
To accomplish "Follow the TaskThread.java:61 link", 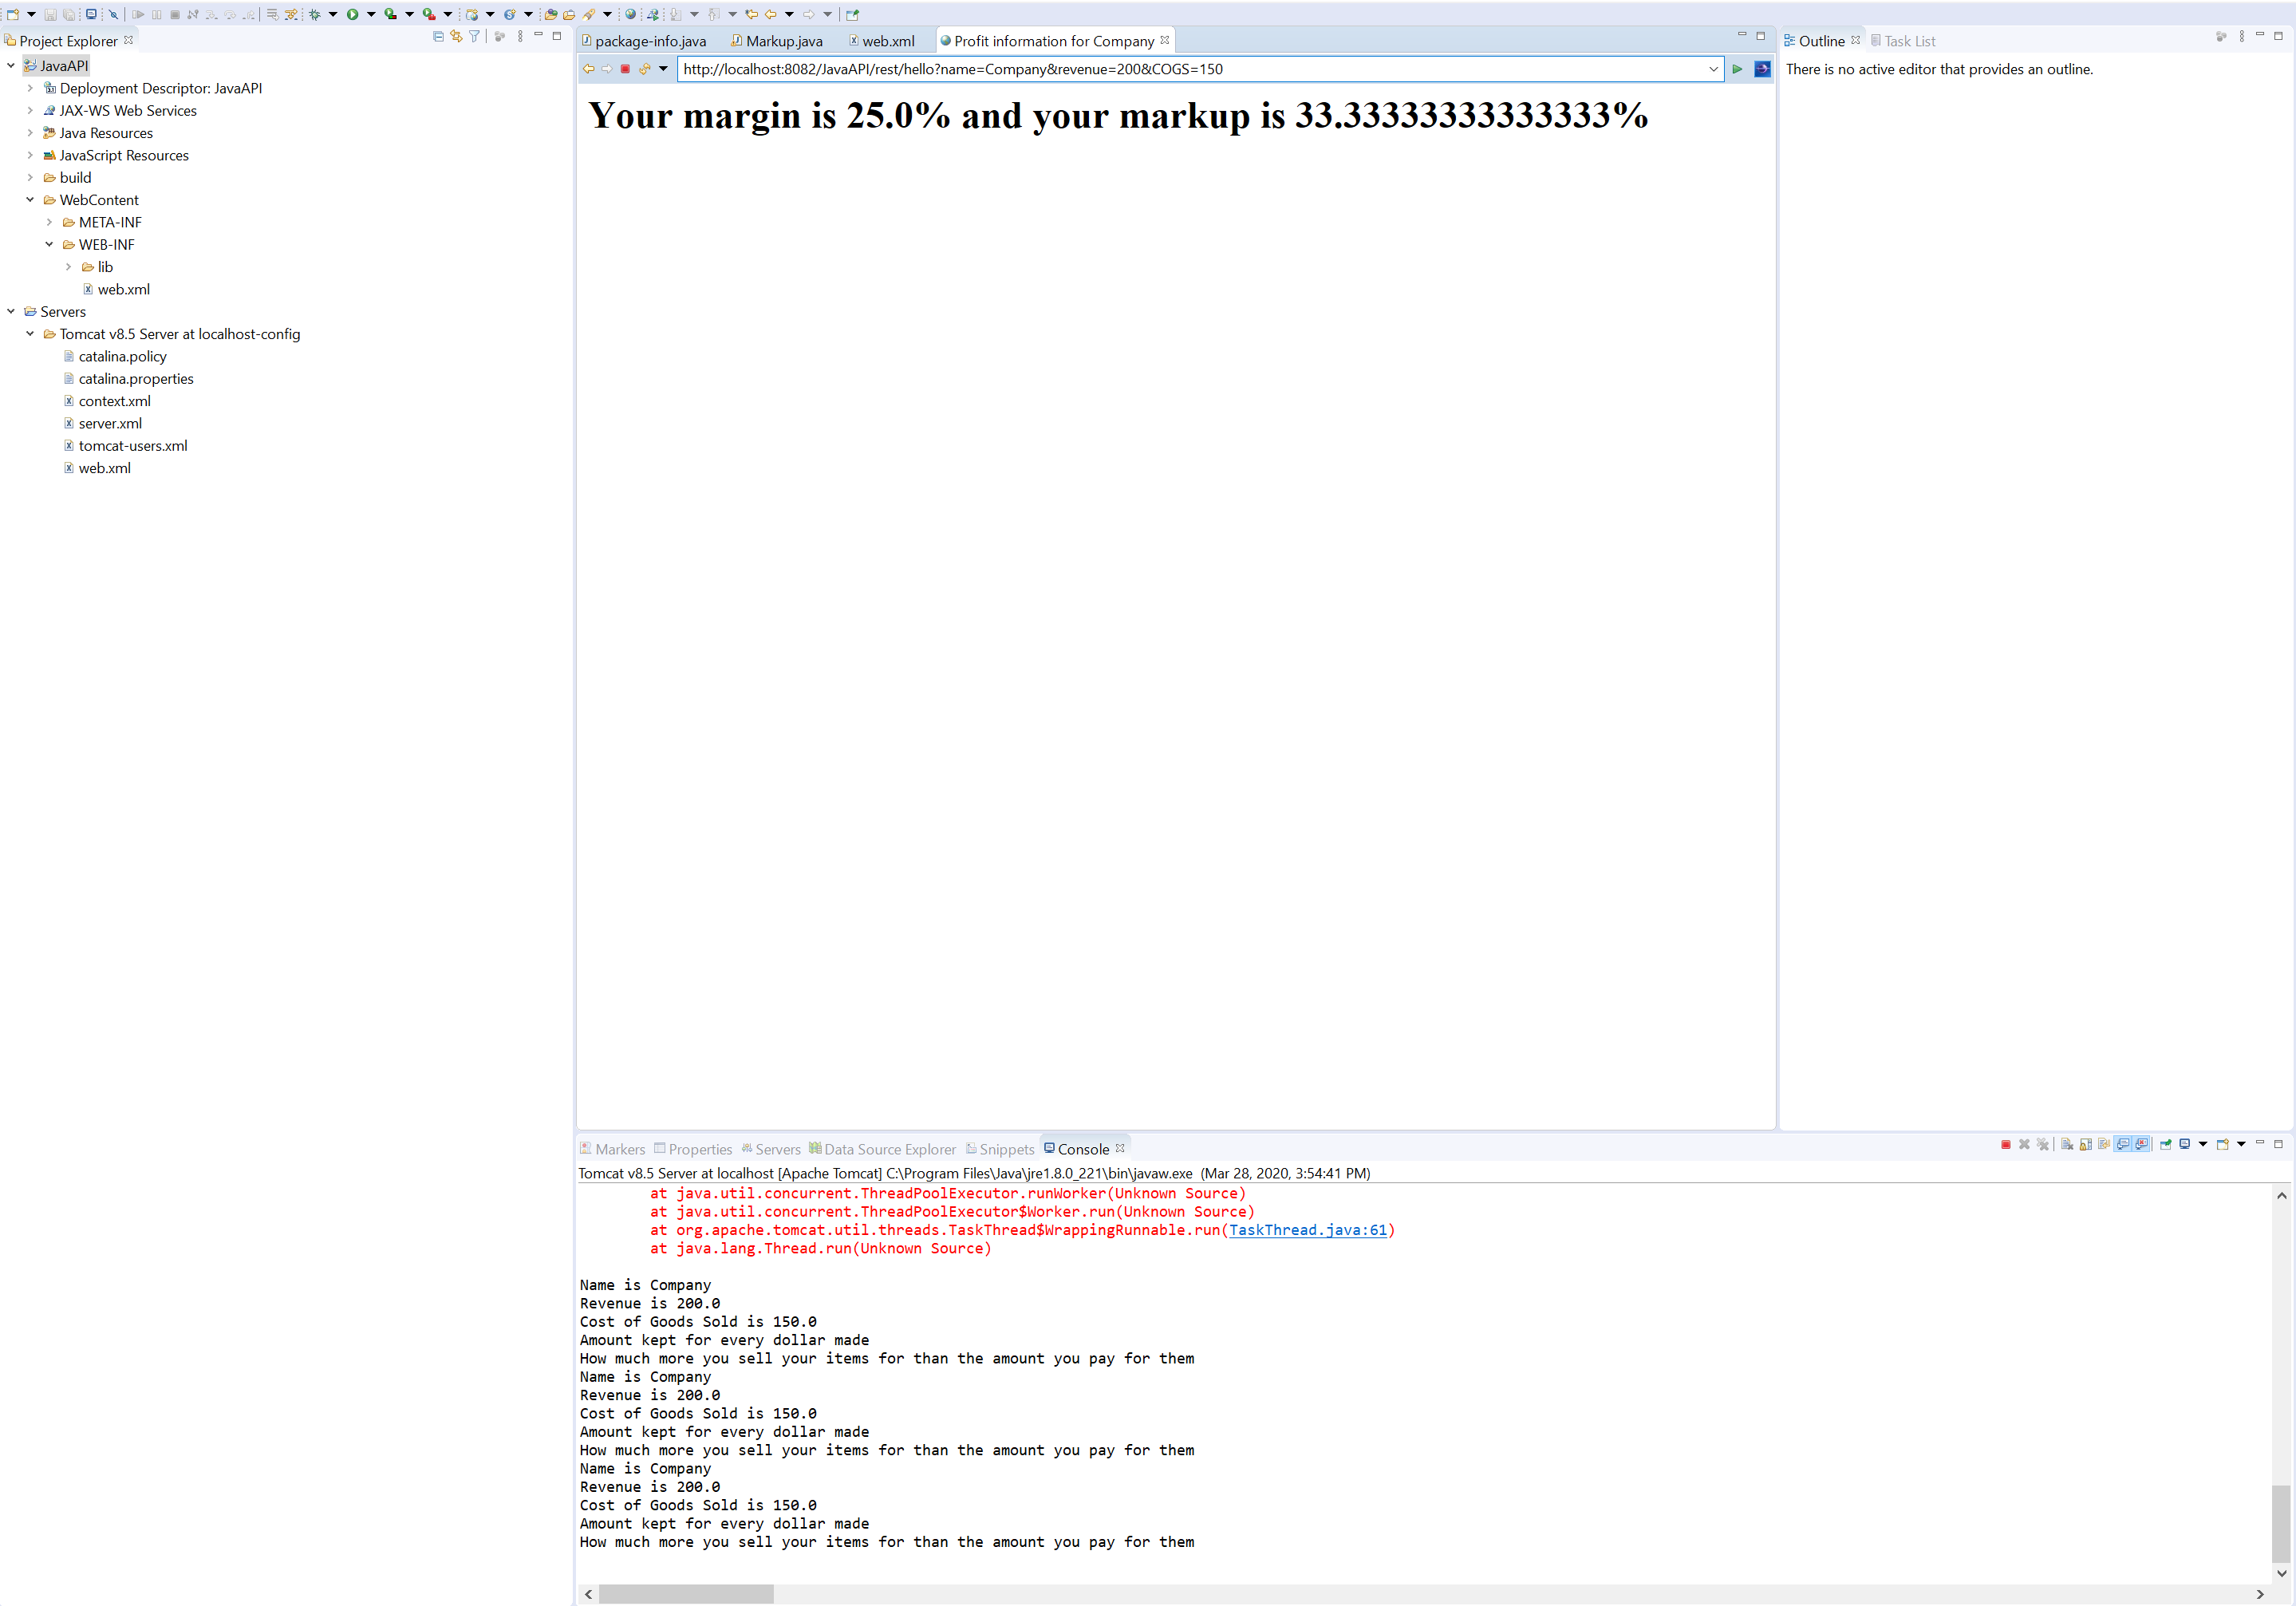I will 1307,1230.
